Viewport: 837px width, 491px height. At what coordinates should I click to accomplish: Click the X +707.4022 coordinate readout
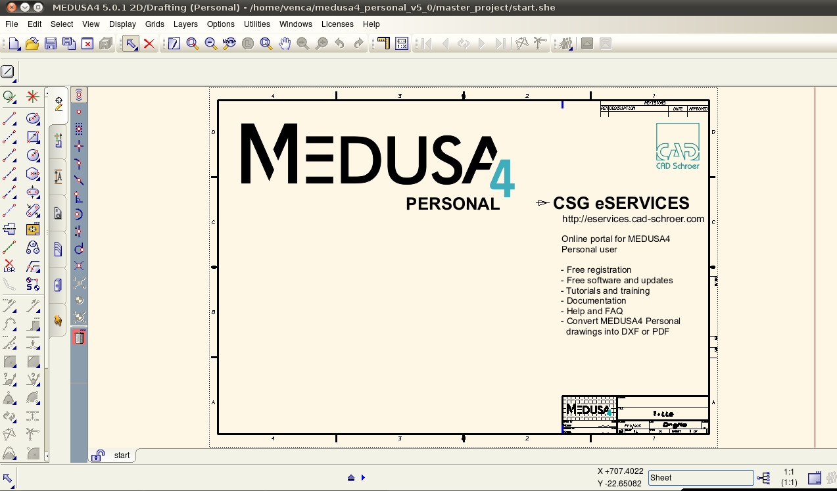coord(620,471)
